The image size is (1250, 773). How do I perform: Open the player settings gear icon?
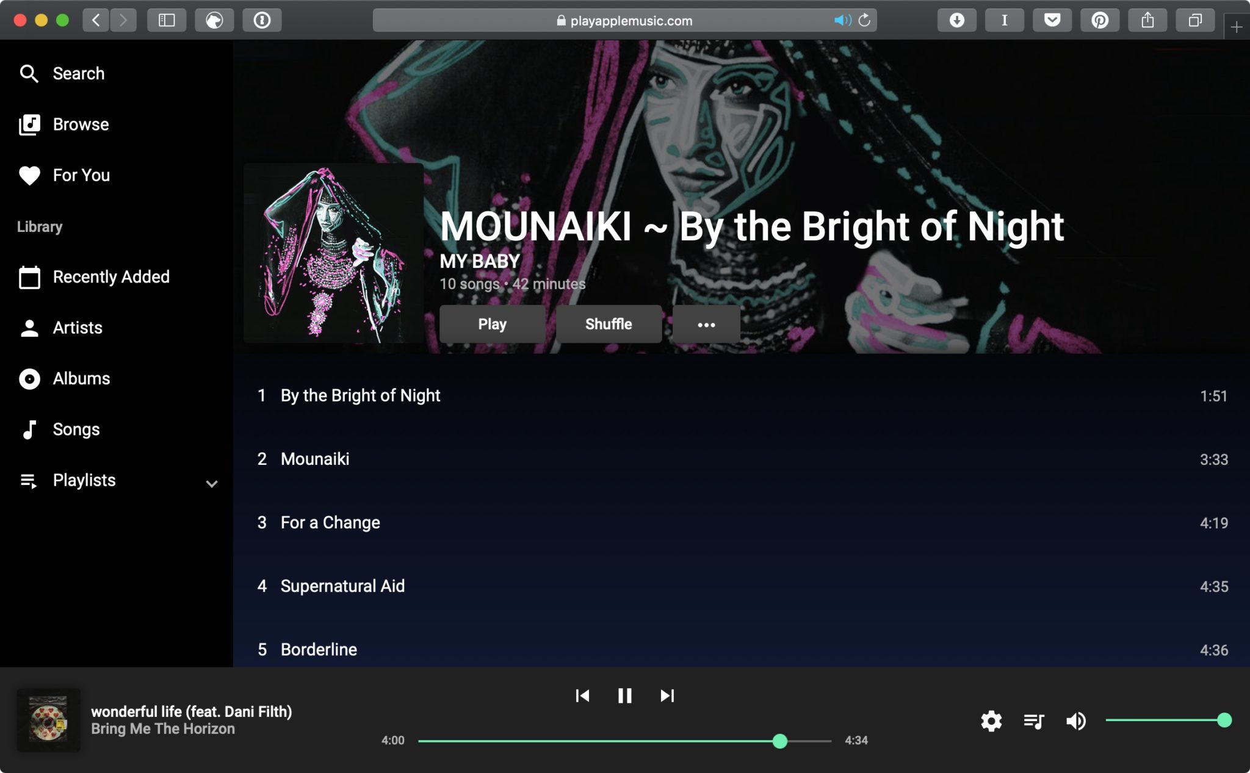point(991,721)
